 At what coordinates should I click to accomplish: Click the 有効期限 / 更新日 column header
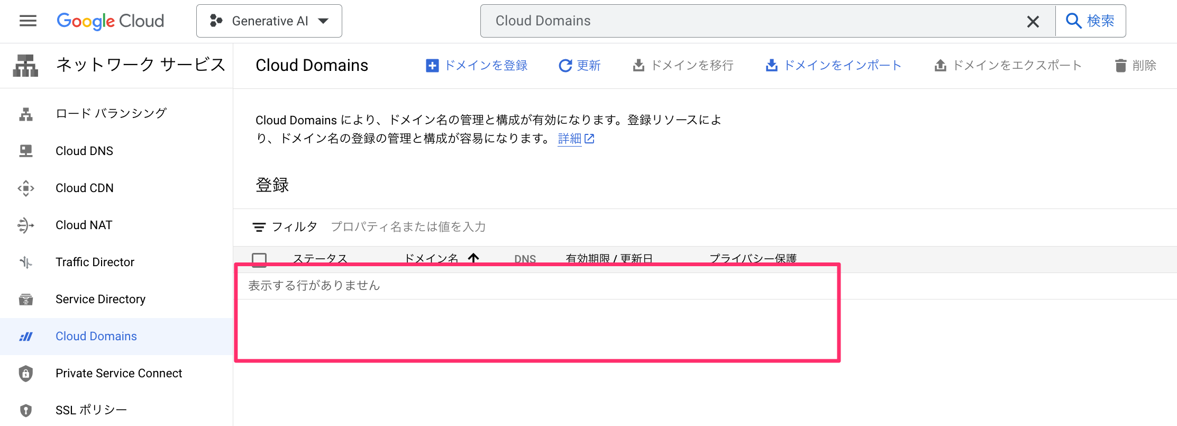(609, 259)
